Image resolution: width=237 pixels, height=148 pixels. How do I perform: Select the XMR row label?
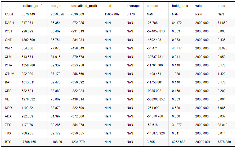coord(8,48)
